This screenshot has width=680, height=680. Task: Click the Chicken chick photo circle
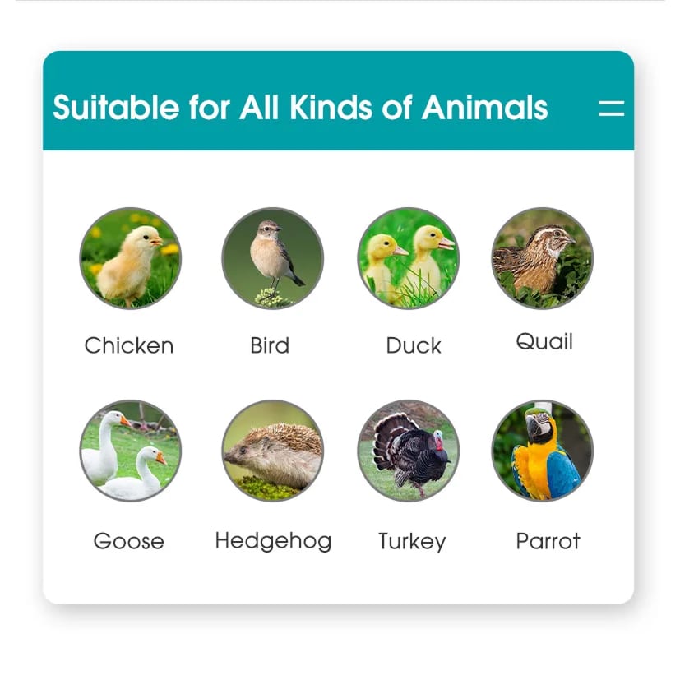point(130,257)
